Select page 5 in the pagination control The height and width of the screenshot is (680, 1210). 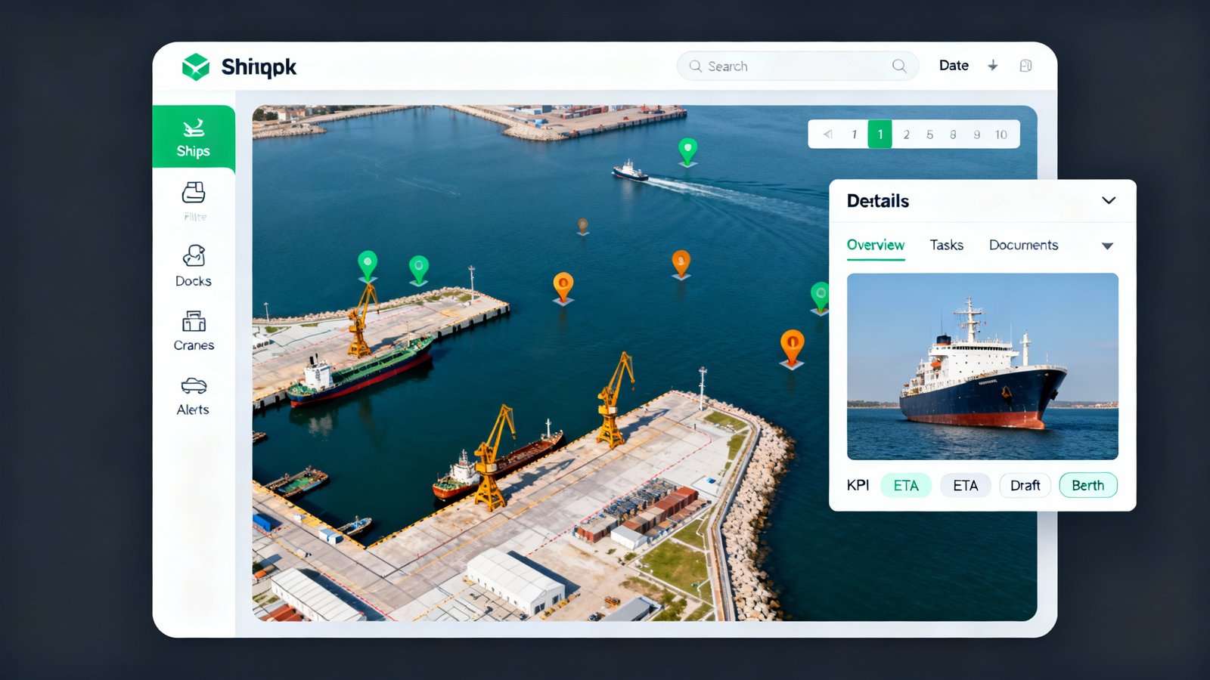[929, 134]
